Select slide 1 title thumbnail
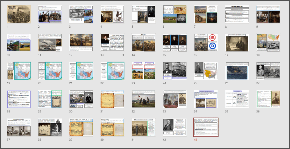 point(19,14)
